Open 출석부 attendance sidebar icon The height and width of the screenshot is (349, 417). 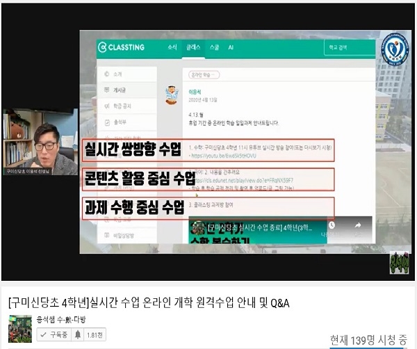(x=106, y=122)
